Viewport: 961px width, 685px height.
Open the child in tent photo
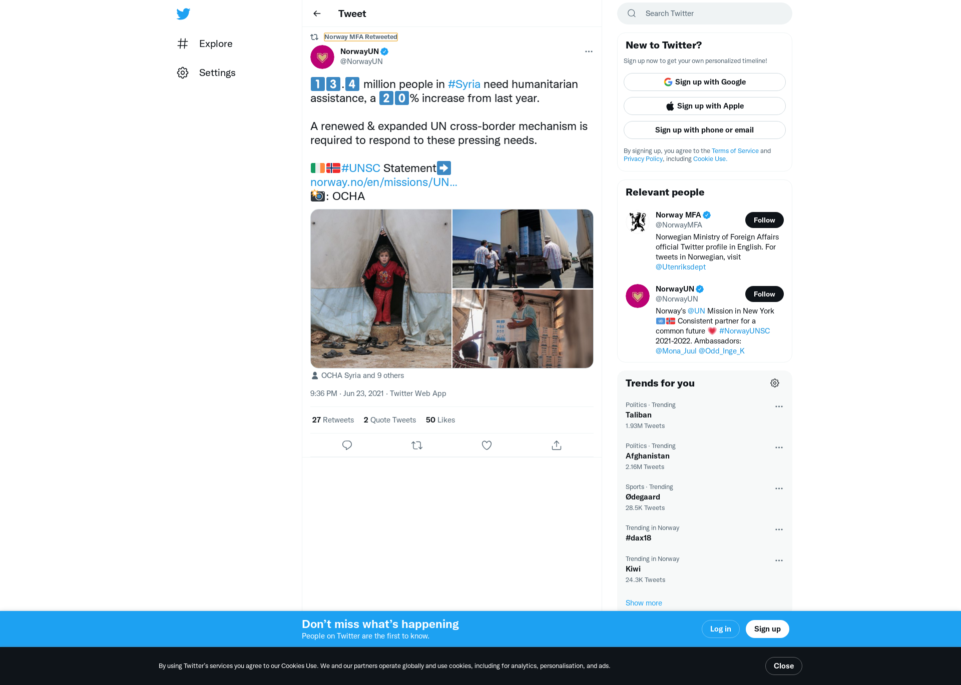(x=381, y=288)
